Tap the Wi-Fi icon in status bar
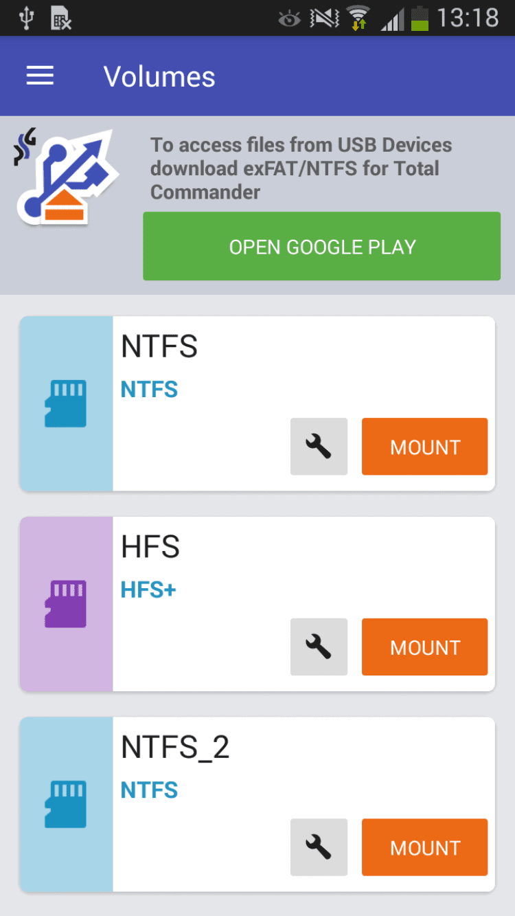 point(357,18)
